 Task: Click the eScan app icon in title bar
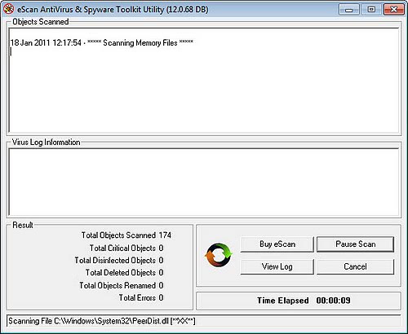[9, 9]
